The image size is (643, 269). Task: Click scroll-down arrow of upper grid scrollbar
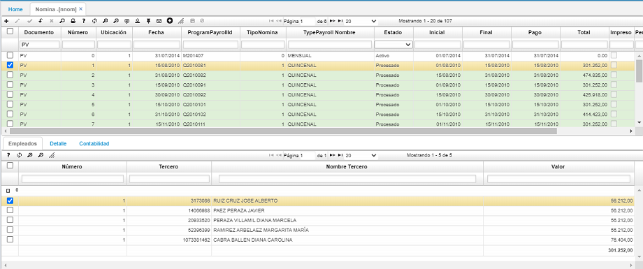[x=639, y=122]
